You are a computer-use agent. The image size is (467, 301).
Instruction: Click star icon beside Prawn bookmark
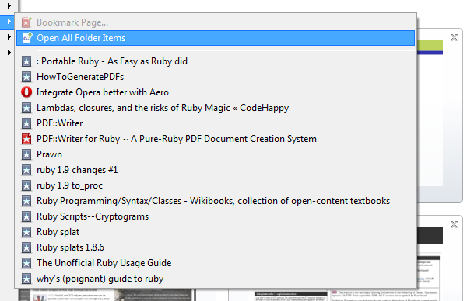[26, 154]
